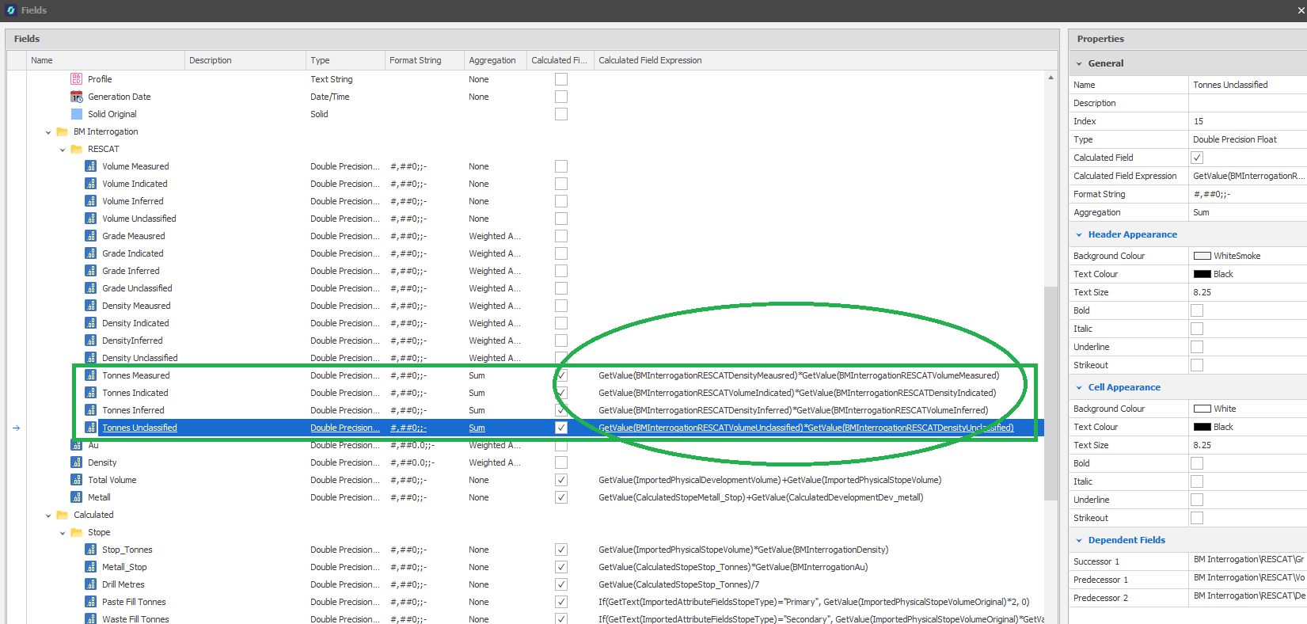Click the WhiteSmoke header background colour swatch

[1202, 256]
